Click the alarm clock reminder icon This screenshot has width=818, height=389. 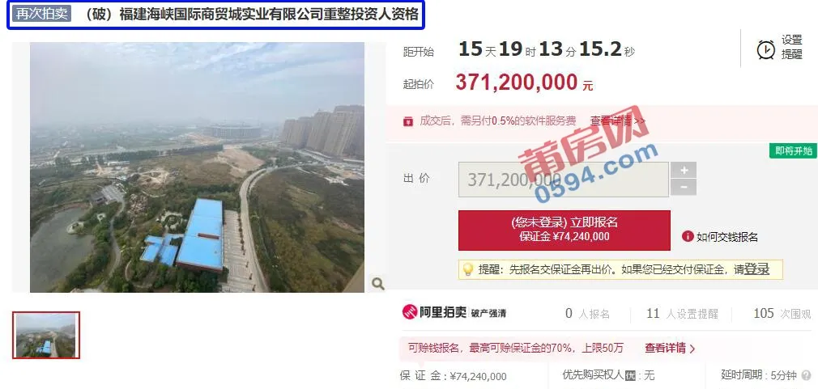coord(766,49)
